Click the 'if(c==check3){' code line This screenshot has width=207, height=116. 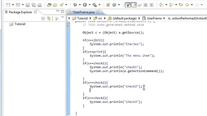(95, 98)
